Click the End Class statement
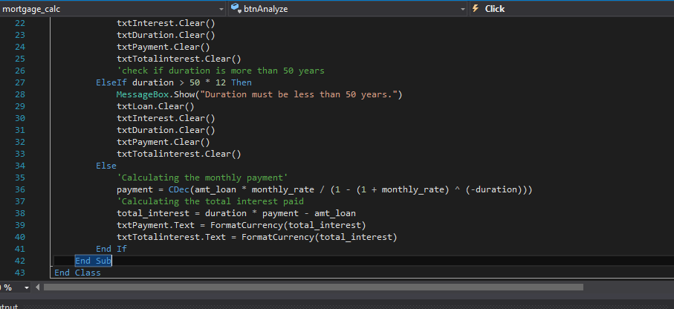674x309 pixels. pos(77,273)
